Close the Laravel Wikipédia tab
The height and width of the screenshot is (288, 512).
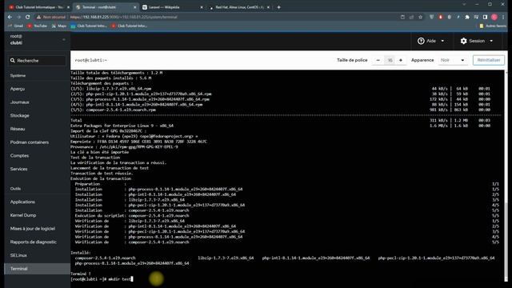point(202,7)
